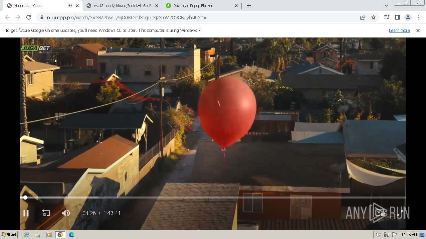Open the media control icon

tap(386, 18)
